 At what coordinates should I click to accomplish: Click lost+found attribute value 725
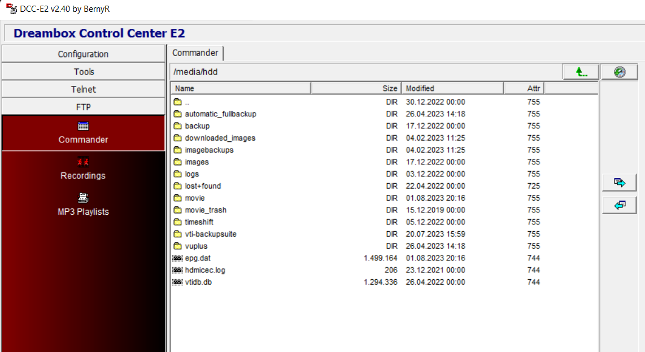pyautogui.click(x=534, y=186)
